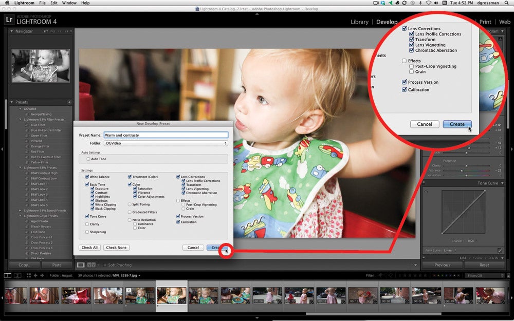
Task: Toggle the Soft Proofing checkbox
Action: [x=105, y=265]
